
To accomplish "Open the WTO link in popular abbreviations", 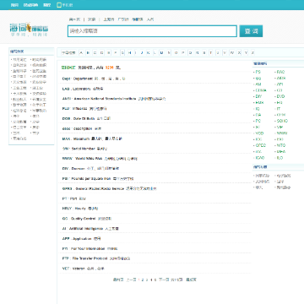I will click(x=281, y=145).
